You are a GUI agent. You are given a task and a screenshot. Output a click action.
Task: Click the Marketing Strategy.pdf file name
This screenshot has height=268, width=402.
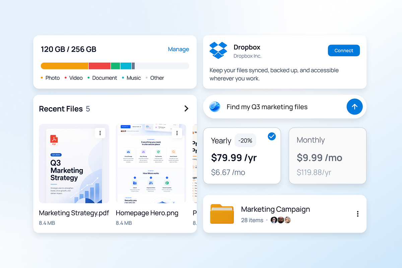pos(74,213)
